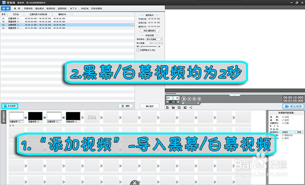This screenshot has height=185, width=305.
Task: Click the 开始时间 input field
Action: tap(154, 19)
